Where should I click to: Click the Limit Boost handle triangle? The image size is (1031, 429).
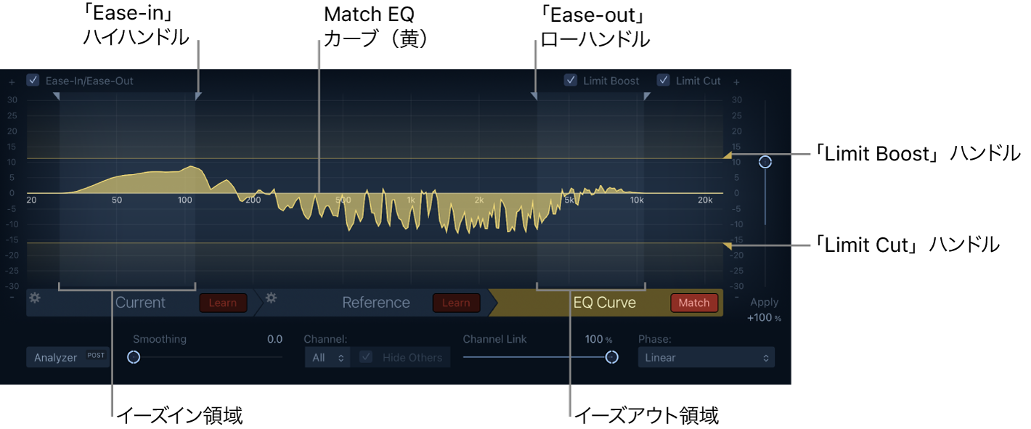coord(728,155)
